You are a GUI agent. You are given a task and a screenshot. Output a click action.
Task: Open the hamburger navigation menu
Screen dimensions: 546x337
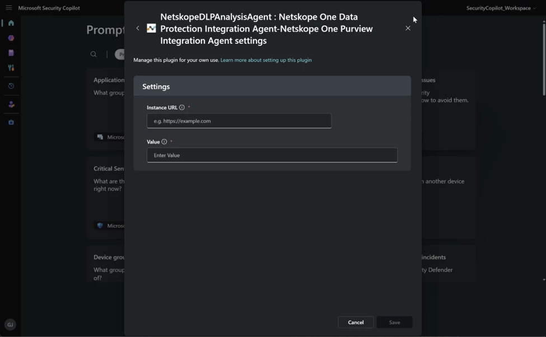pos(9,8)
